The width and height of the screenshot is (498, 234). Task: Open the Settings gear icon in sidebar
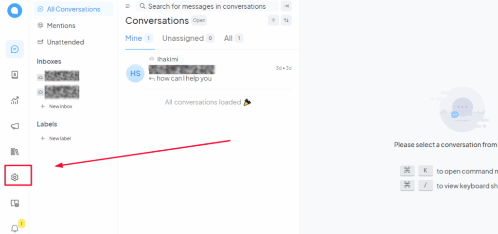pos(15,177)
